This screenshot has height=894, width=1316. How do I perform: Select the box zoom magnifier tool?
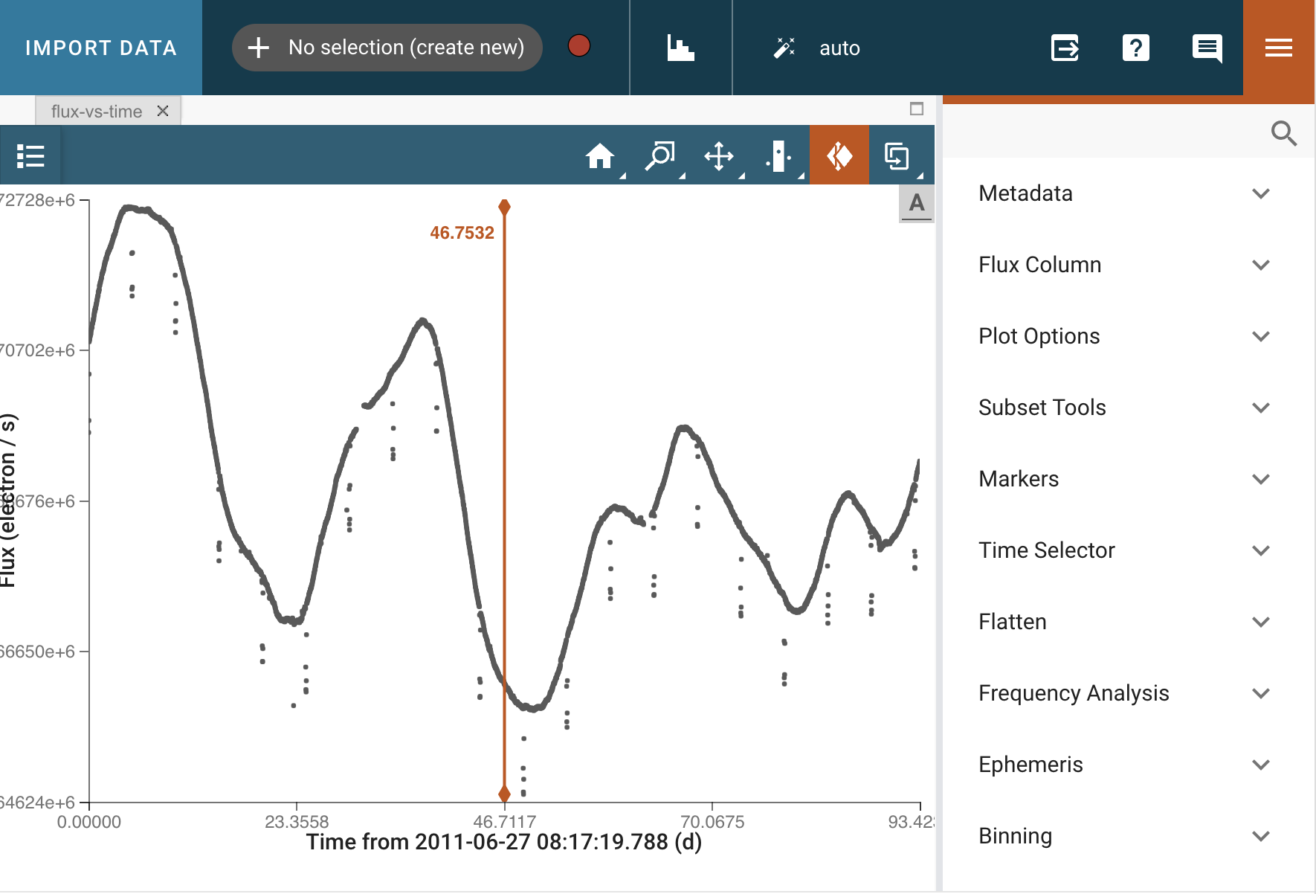point(659,156)
